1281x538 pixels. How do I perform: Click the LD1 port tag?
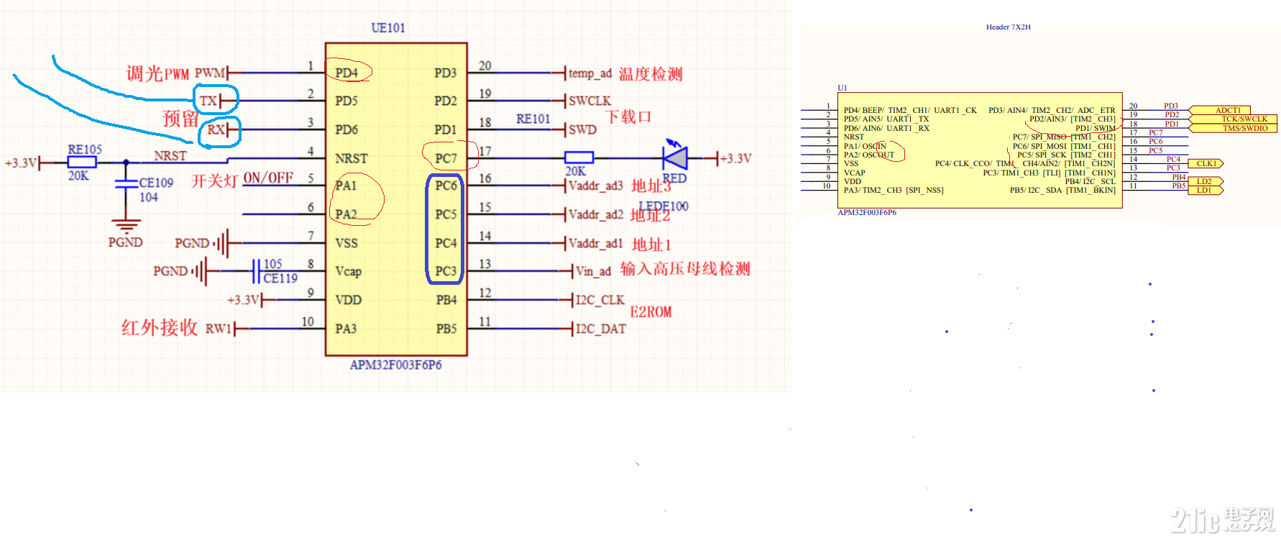point(1206,190)
